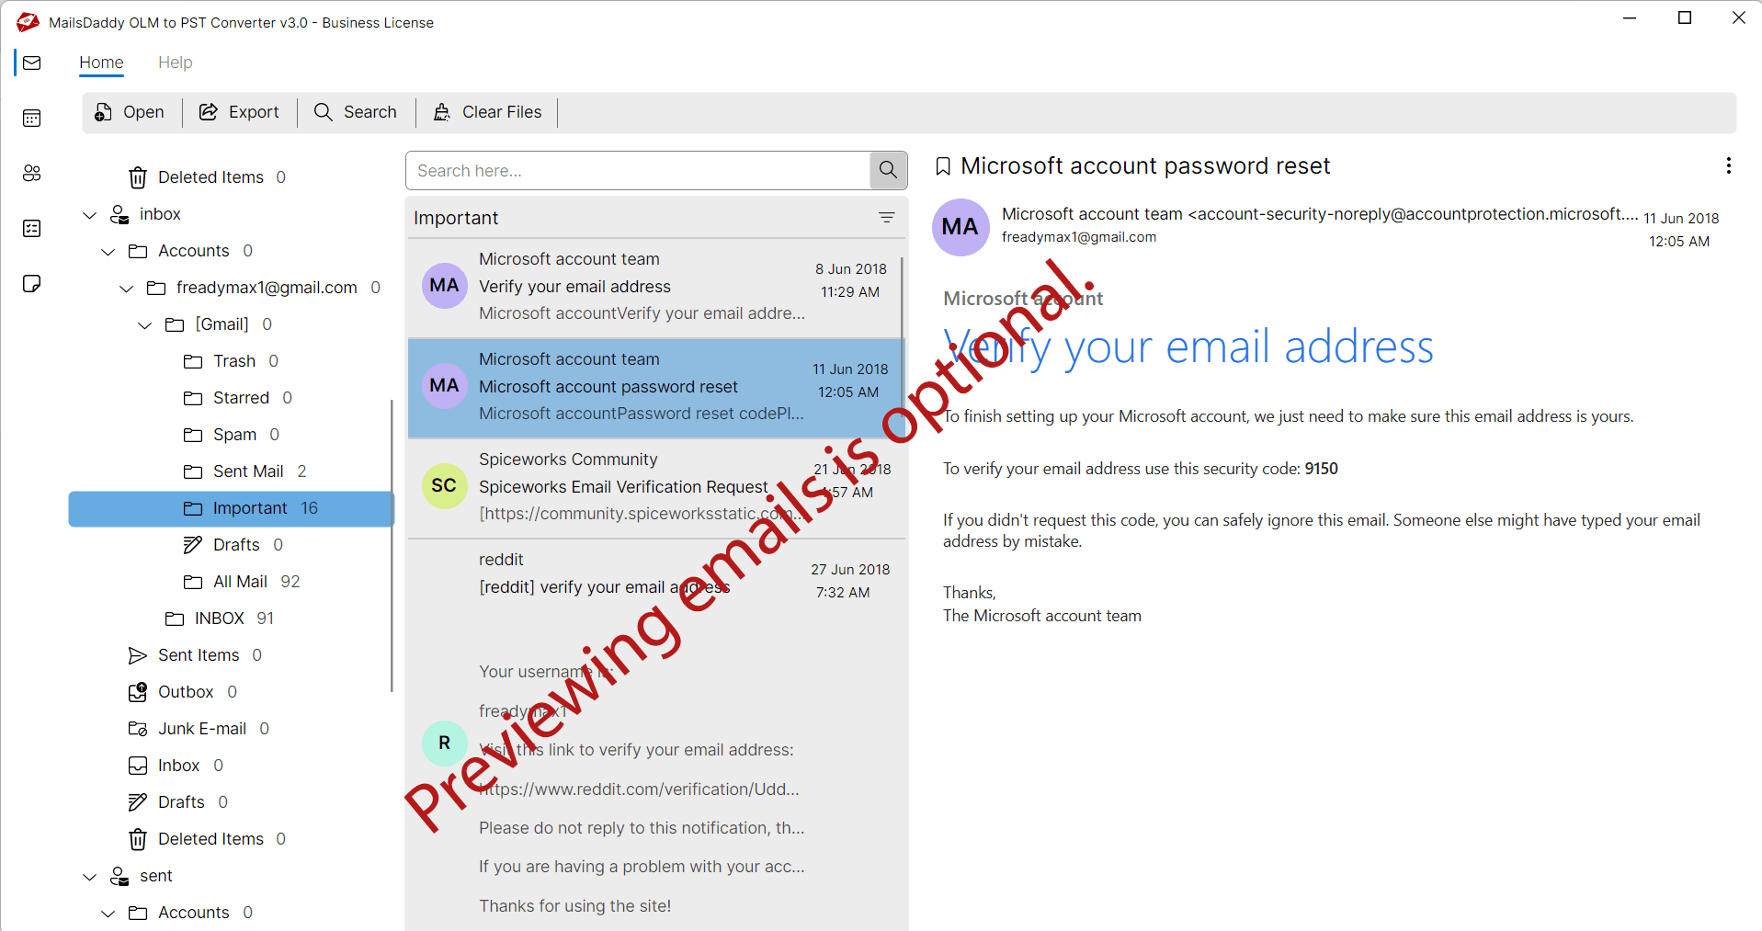Click the user icon beside the sent node
1762x931 pixels.
coord(119,876)
